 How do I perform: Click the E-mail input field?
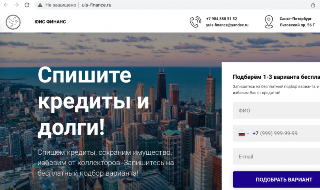276,156
